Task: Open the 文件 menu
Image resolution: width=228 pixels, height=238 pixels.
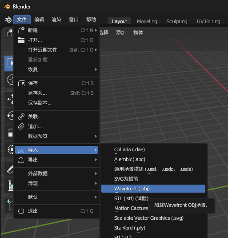Action: (22, 20)
